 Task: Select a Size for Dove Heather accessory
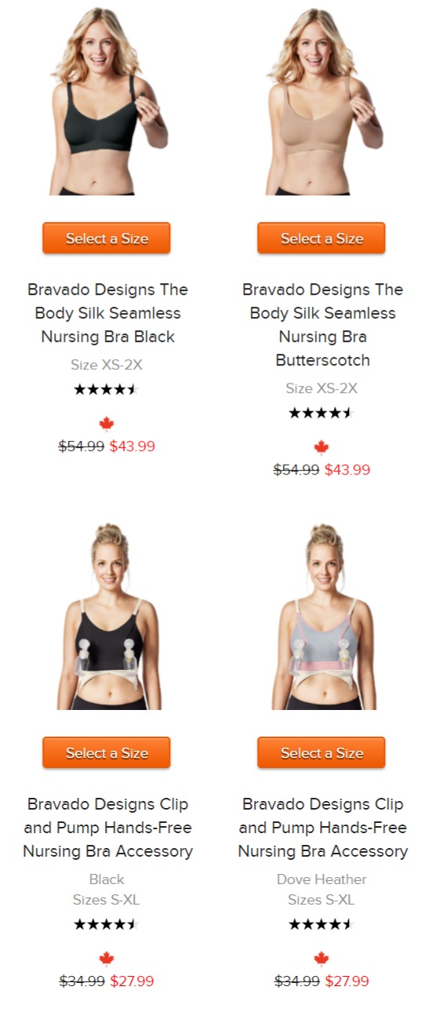pyautogui.click(x=322, y=753)
